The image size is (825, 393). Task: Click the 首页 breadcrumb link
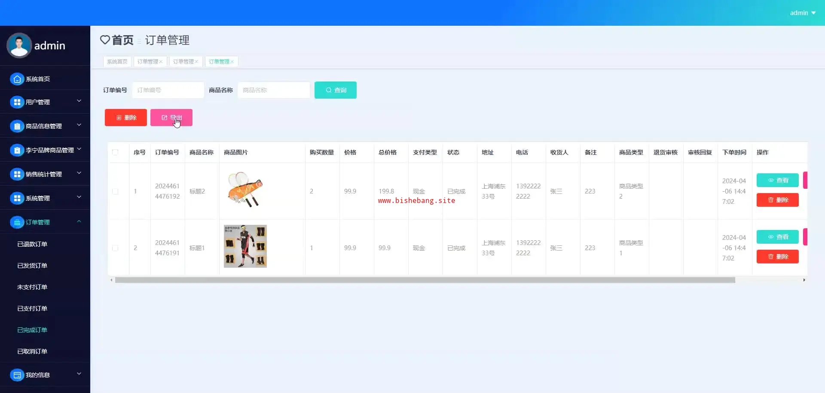tap(123, 40)
